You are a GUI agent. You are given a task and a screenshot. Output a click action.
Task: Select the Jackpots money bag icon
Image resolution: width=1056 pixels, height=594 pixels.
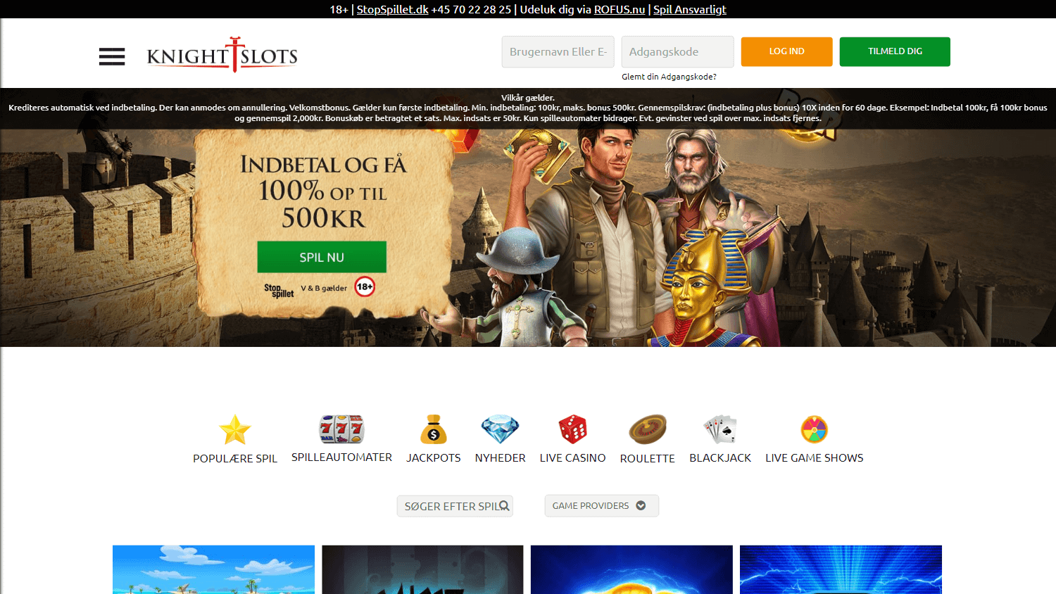click(434, 429)
